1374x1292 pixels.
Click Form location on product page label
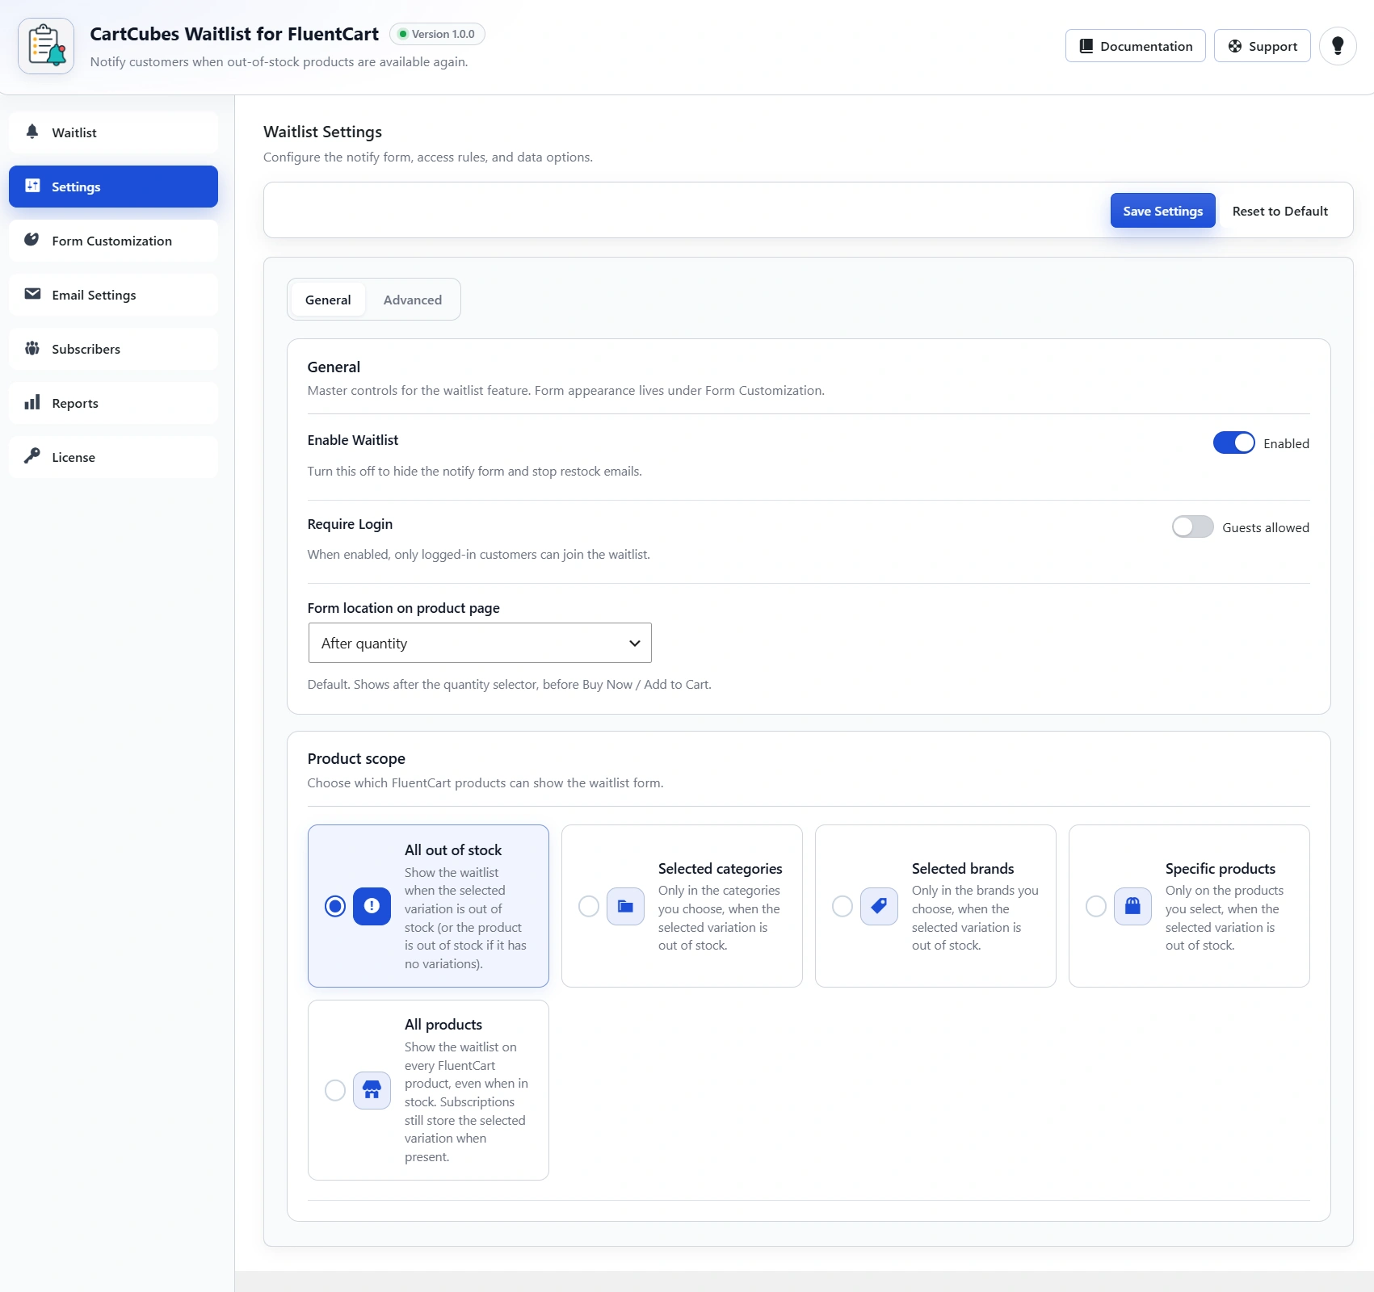point(404,608)
